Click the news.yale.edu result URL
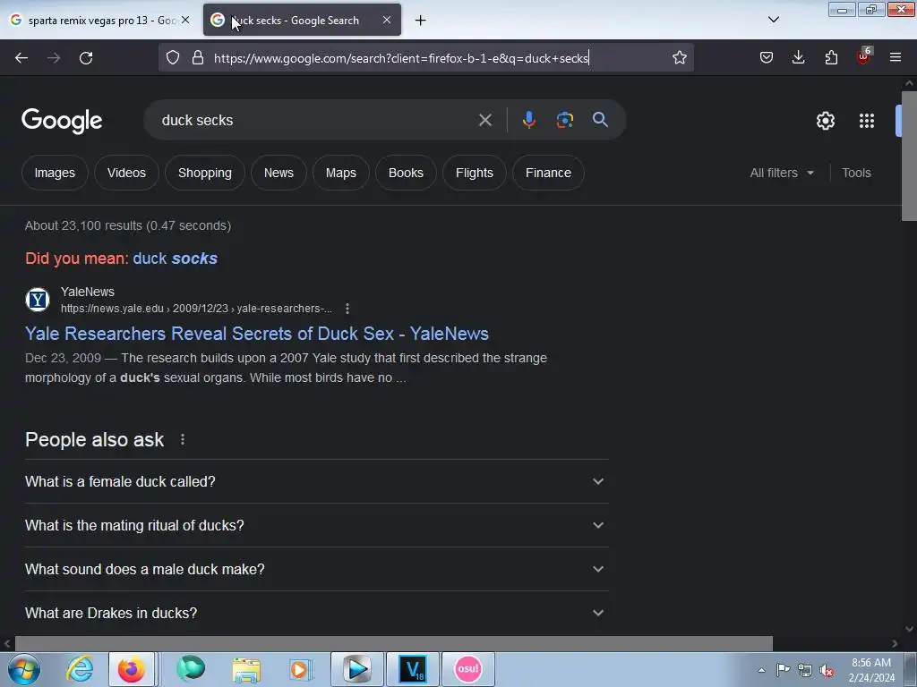 [196, 309]
